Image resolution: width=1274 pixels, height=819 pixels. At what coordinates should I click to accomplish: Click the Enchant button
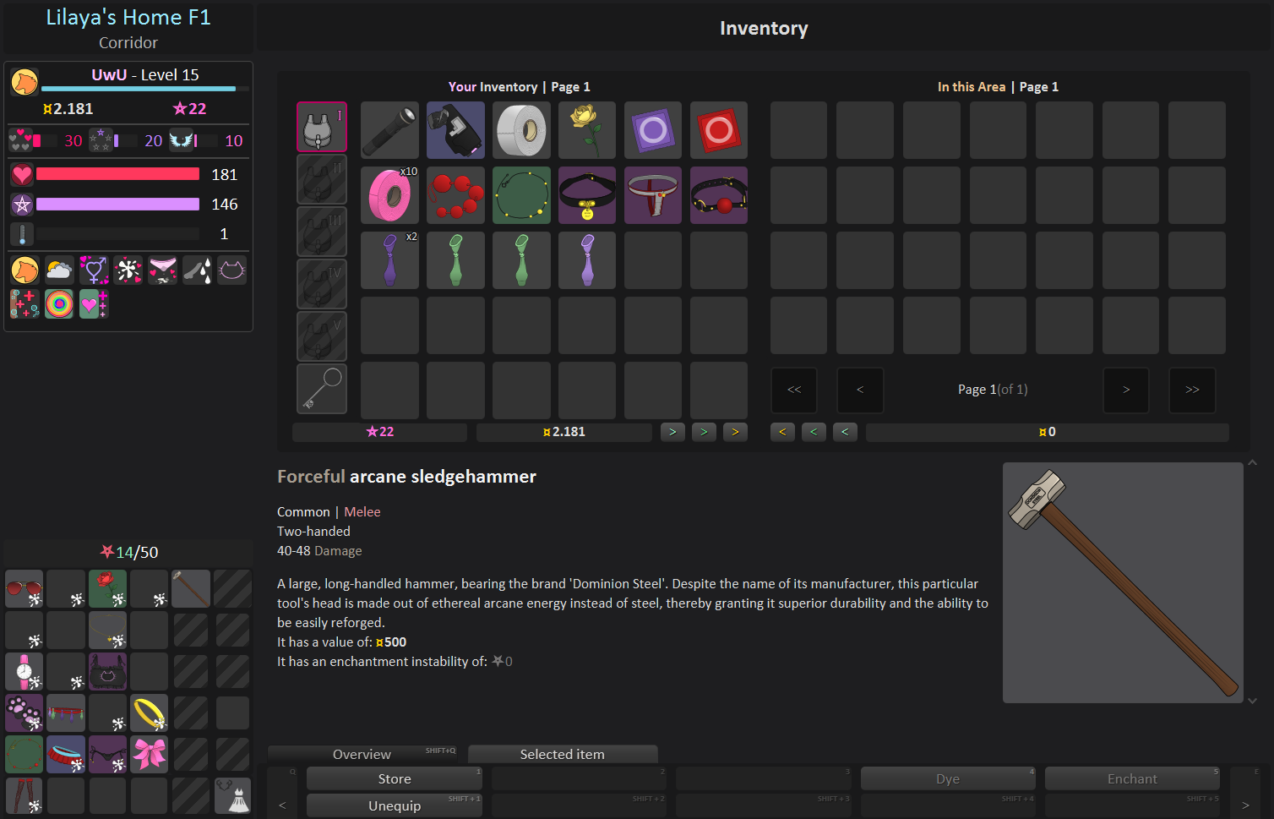(x=1132, y=778)
